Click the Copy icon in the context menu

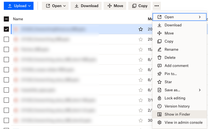[159, 41]
